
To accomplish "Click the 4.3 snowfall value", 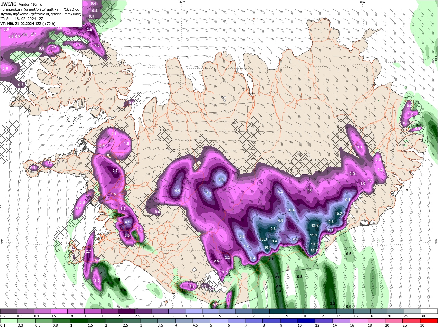I will 280,192.
